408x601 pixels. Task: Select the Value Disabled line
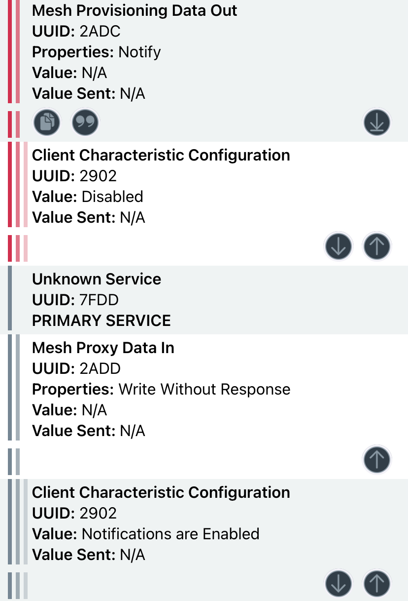88,197
